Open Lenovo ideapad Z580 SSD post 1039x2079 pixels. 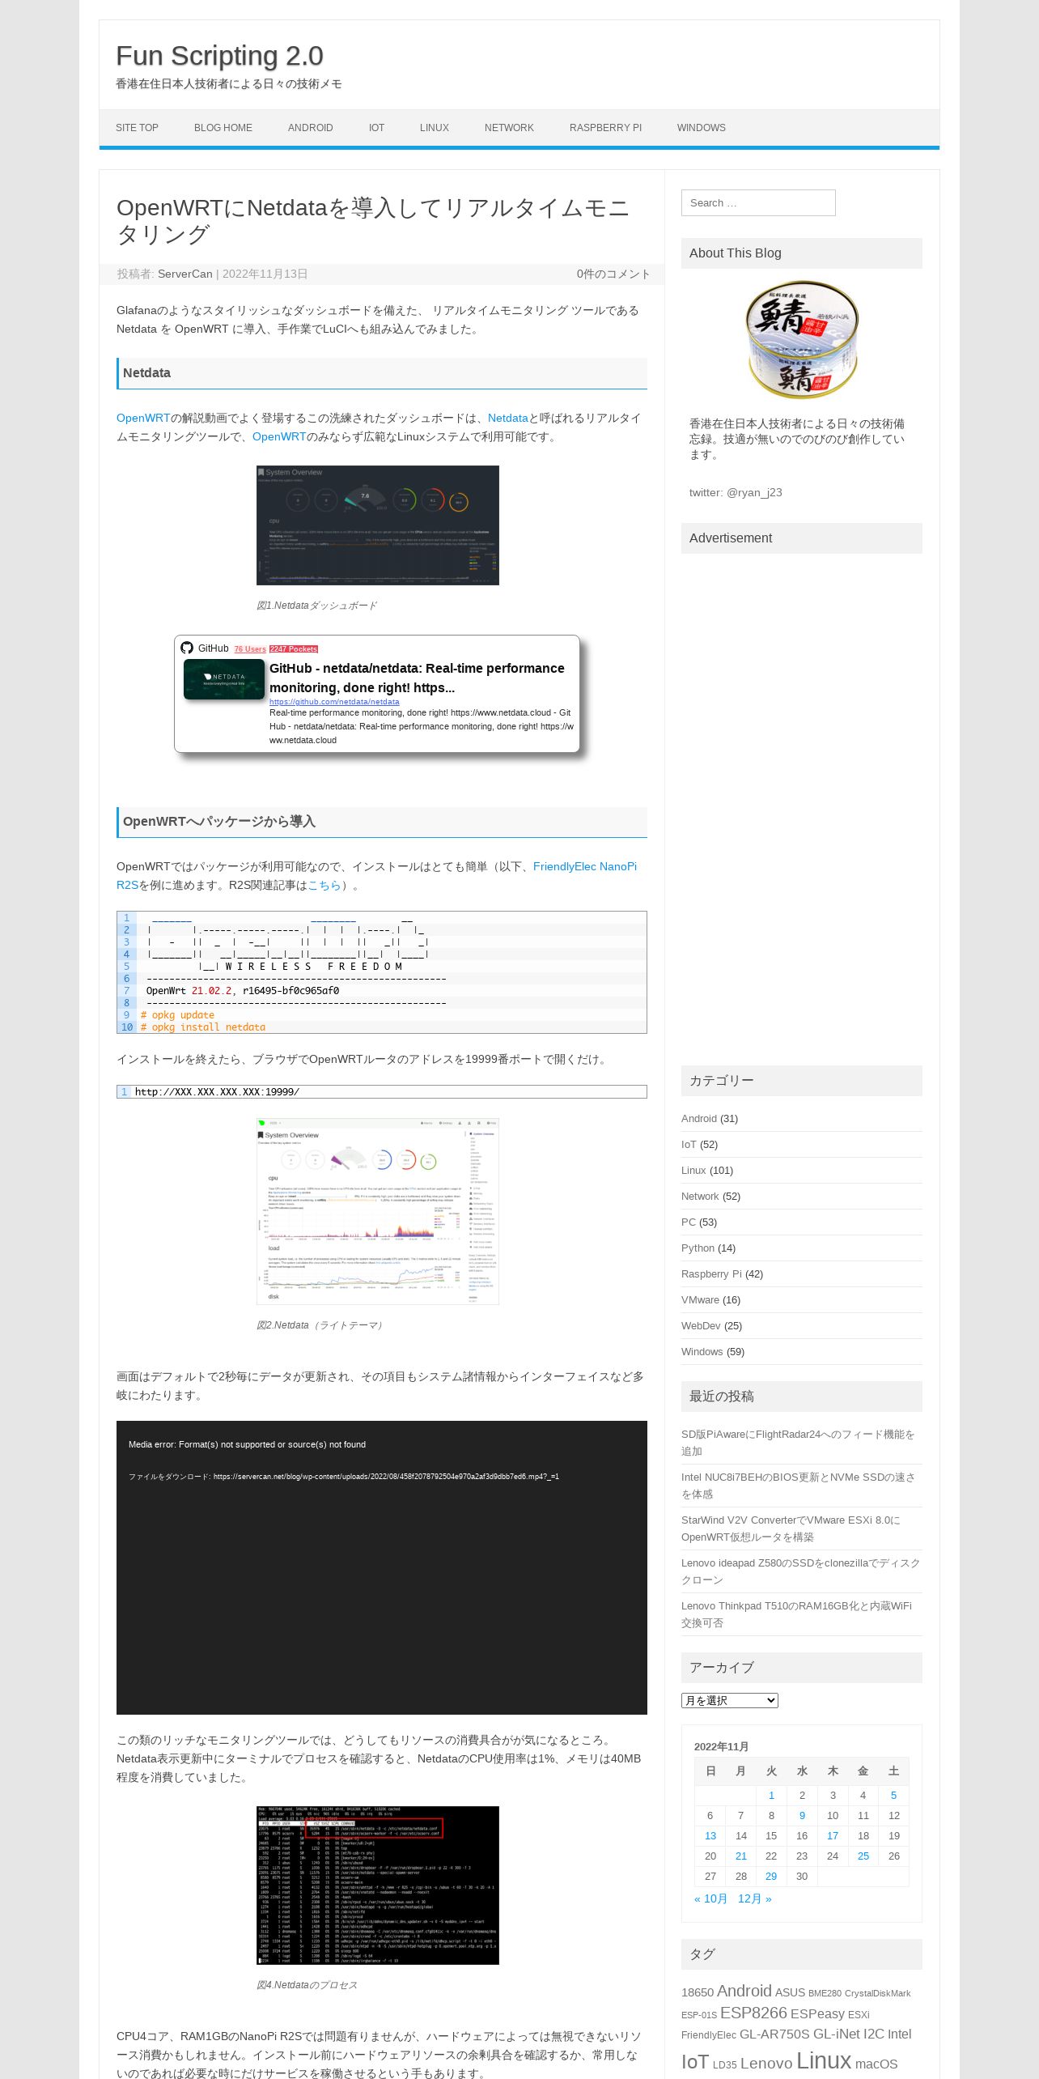[x=800, y=1571]
